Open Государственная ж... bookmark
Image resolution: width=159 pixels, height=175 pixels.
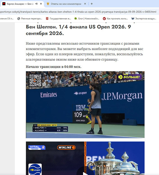(x=59, y=19)
